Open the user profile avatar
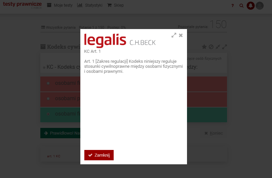The height and width of the screenshot is (178, 272). tap(260, 6)
